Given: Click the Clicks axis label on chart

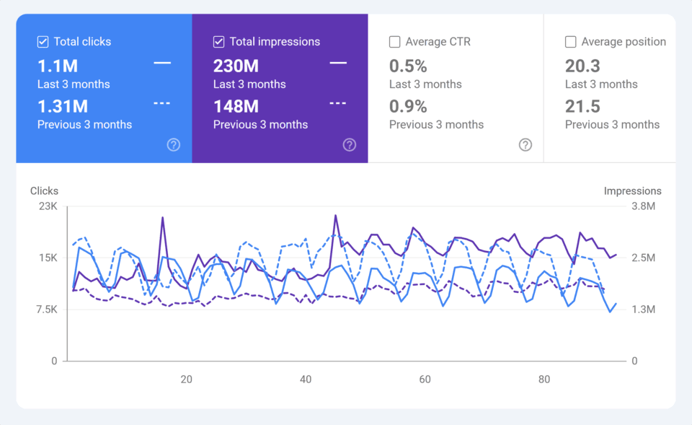Looking at the screenshot, I should coord(44,191).
